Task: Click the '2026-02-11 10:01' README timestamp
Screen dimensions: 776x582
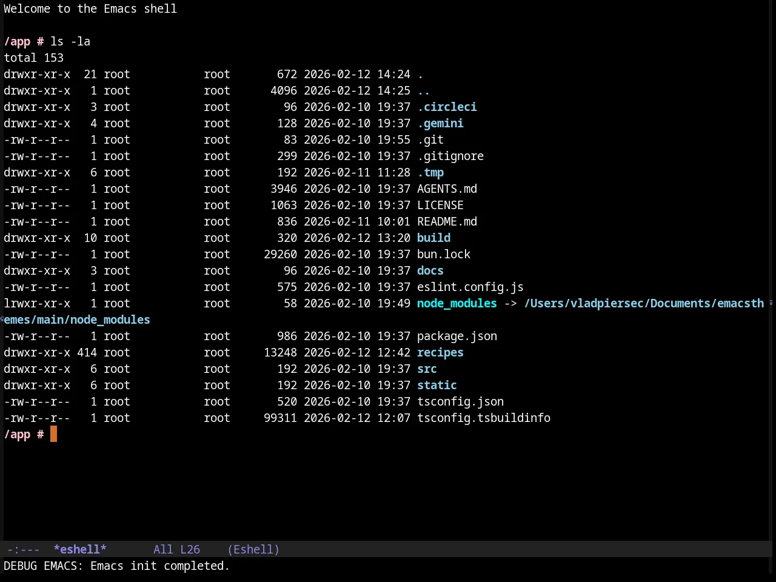Action: (357, 222)
